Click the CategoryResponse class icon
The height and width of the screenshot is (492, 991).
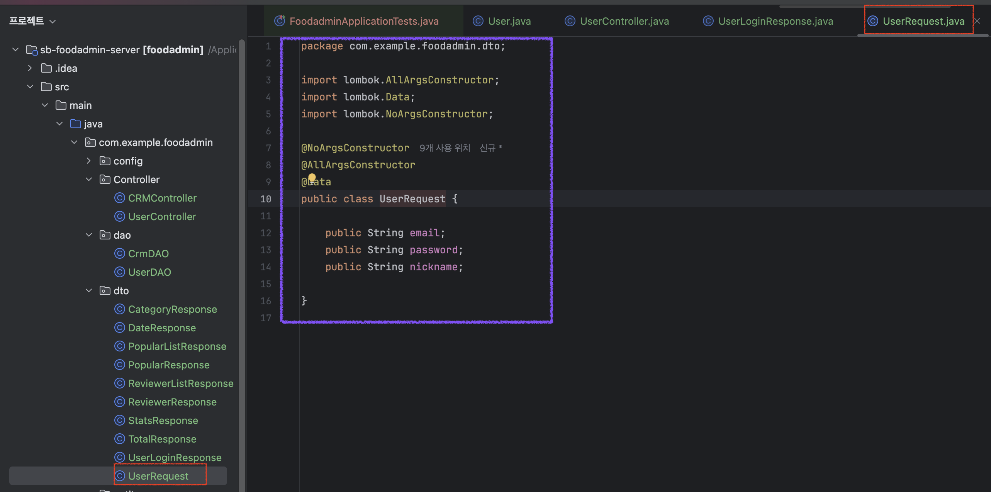coord(120,309)
